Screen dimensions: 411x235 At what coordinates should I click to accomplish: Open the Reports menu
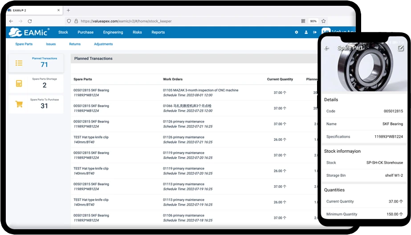[158, 32]
